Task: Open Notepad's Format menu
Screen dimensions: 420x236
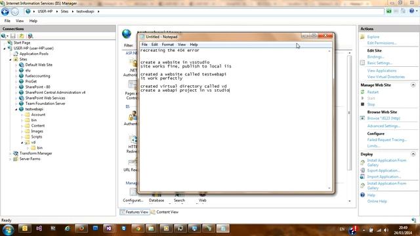Action: click(x=168, y=45)
